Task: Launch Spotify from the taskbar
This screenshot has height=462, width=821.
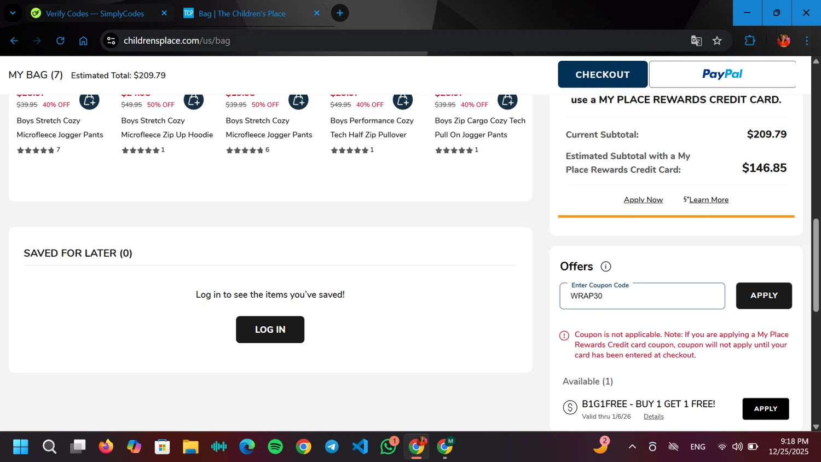Action: pyautogui.click(x=275, y=447)
